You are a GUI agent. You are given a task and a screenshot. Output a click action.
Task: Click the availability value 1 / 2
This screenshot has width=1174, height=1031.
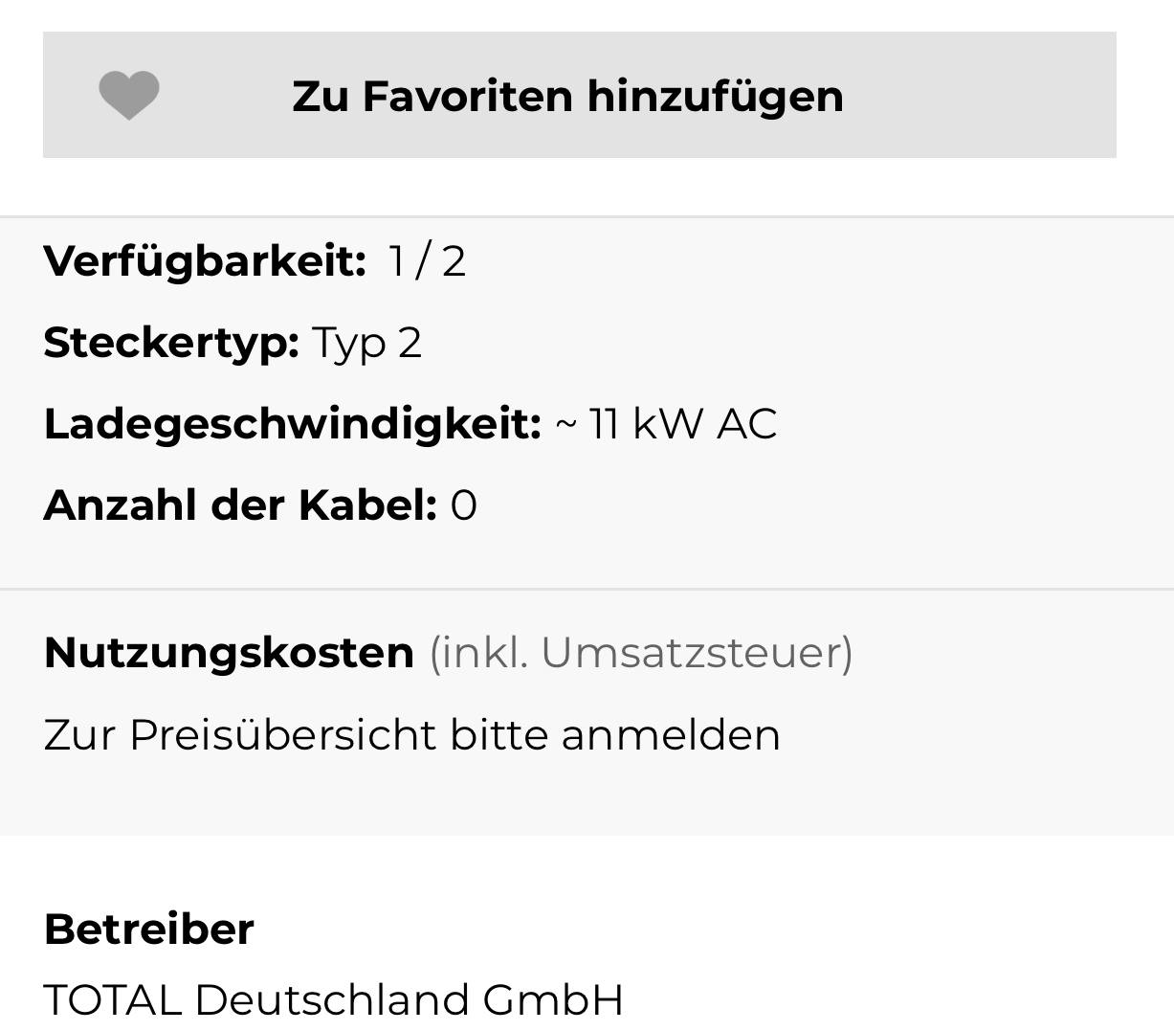tap(427, 260)
